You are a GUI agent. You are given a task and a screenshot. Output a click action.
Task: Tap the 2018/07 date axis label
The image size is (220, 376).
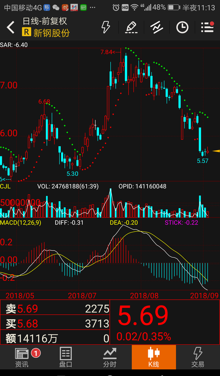click(x=82, y=295)
